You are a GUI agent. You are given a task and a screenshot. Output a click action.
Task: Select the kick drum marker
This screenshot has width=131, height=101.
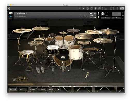64,50
